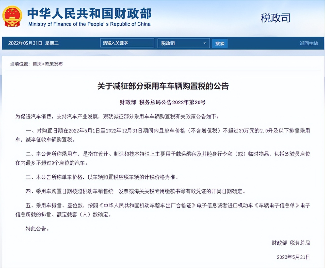Click the 税政司 department header
The image size is (325, 268).
tap(276, 18)
